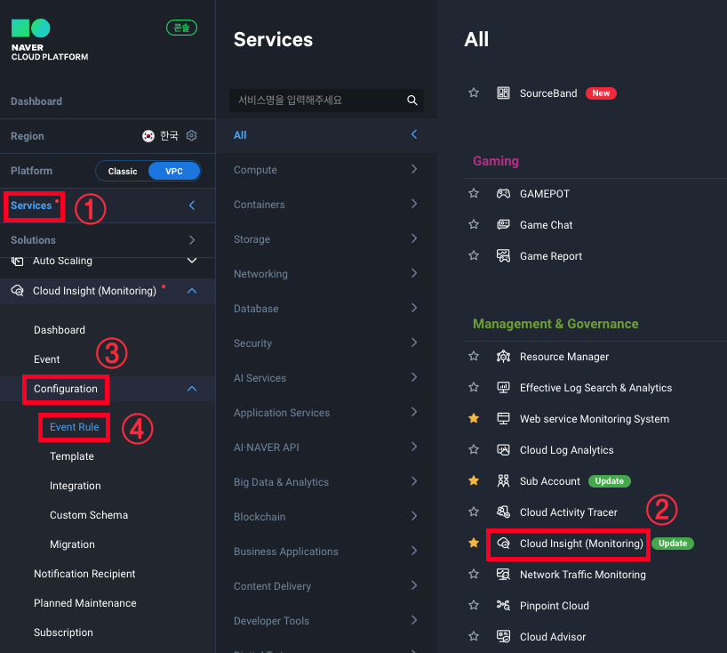The image size is (727, 653).
Task: Switch platform to VPC
Action: pyautogui.click(x=174, y=171)
